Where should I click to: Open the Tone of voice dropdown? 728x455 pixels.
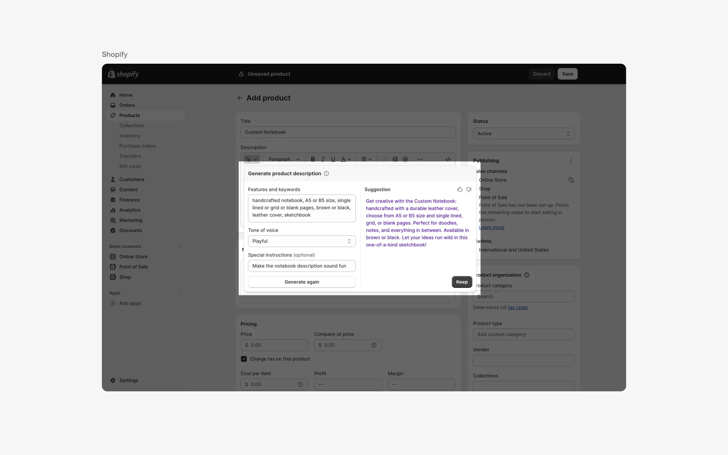301,241
